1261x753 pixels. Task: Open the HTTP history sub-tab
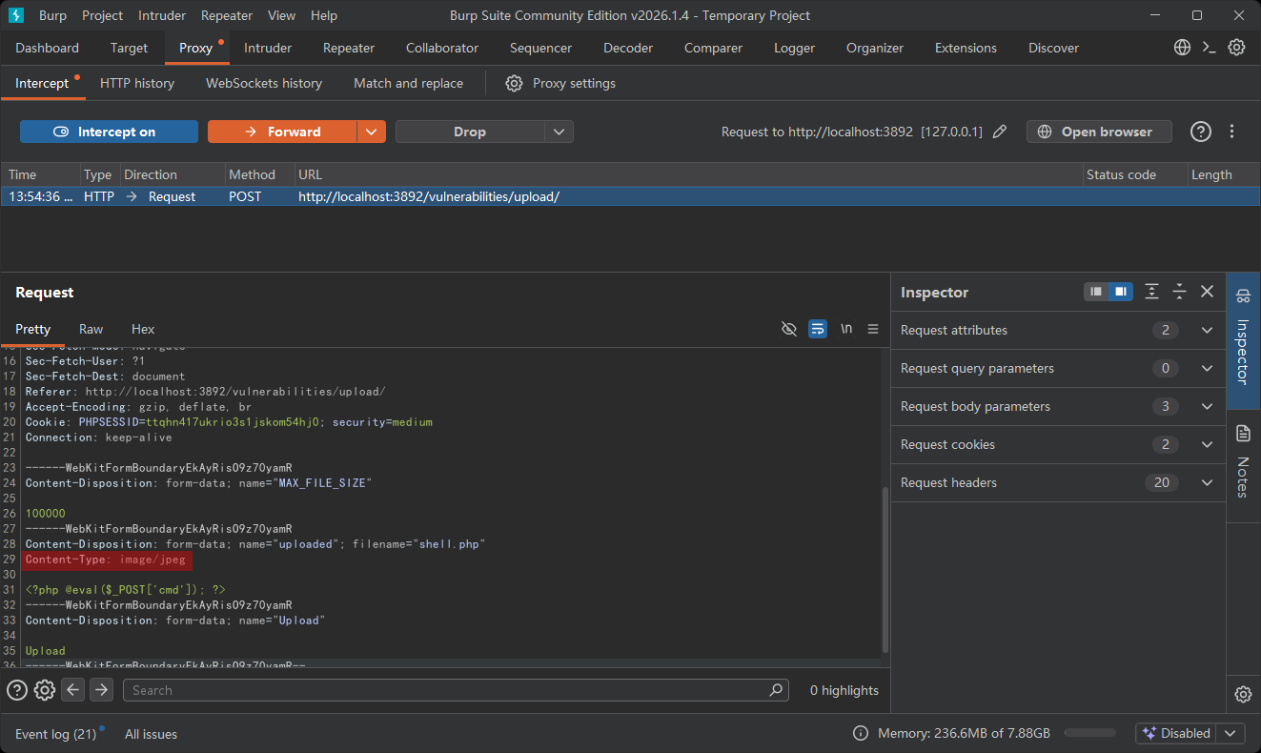(x=137, y=83)
